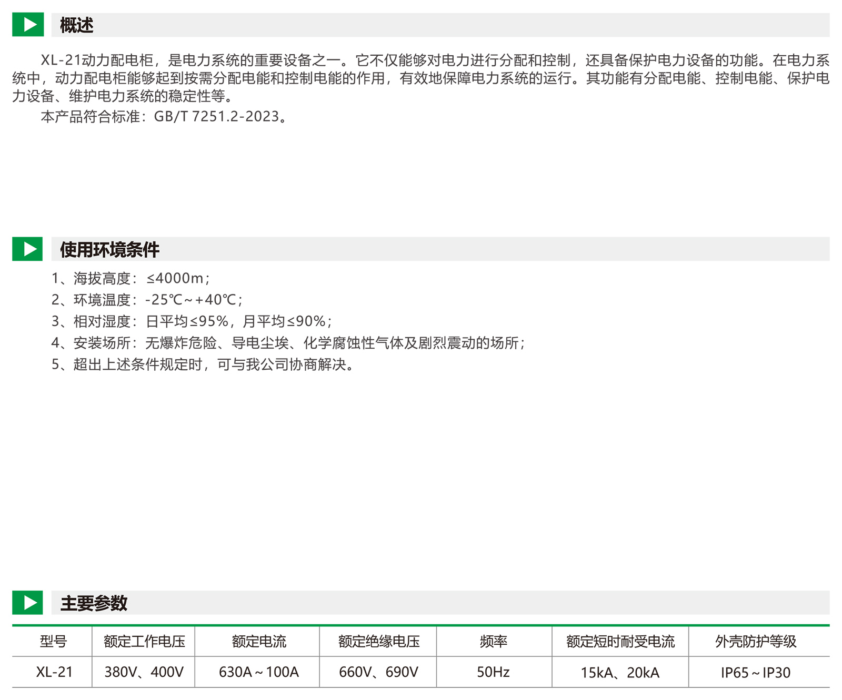
Task: Click the 50Hz frequency cell
Action: click(x=493, y=672)
